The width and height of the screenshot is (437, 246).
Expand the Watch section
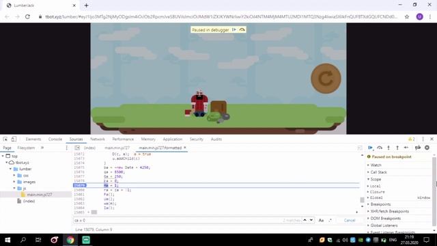376,165
